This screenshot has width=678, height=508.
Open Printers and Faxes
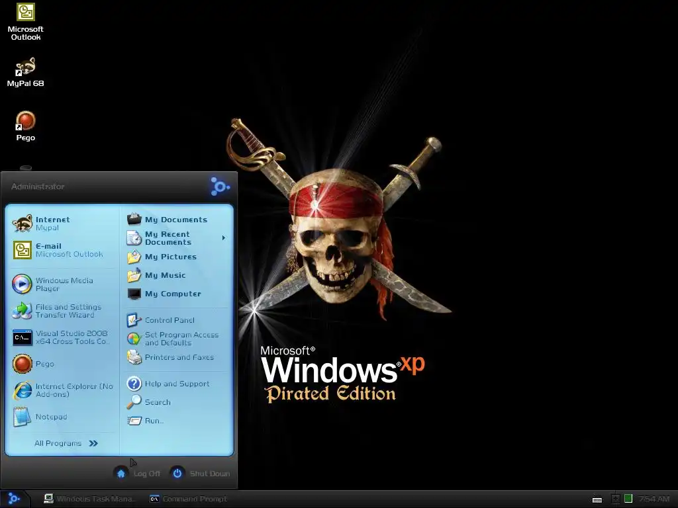(x=176, y=357)
